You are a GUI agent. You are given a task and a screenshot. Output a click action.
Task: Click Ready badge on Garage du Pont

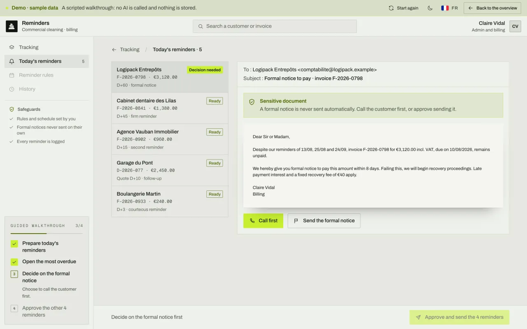click(x=215, y=163)
